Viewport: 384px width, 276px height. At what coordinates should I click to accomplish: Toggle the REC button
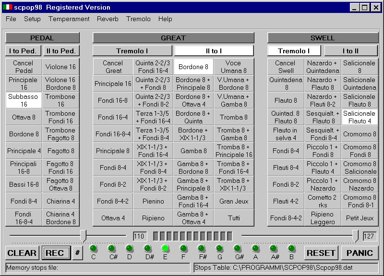56,253
